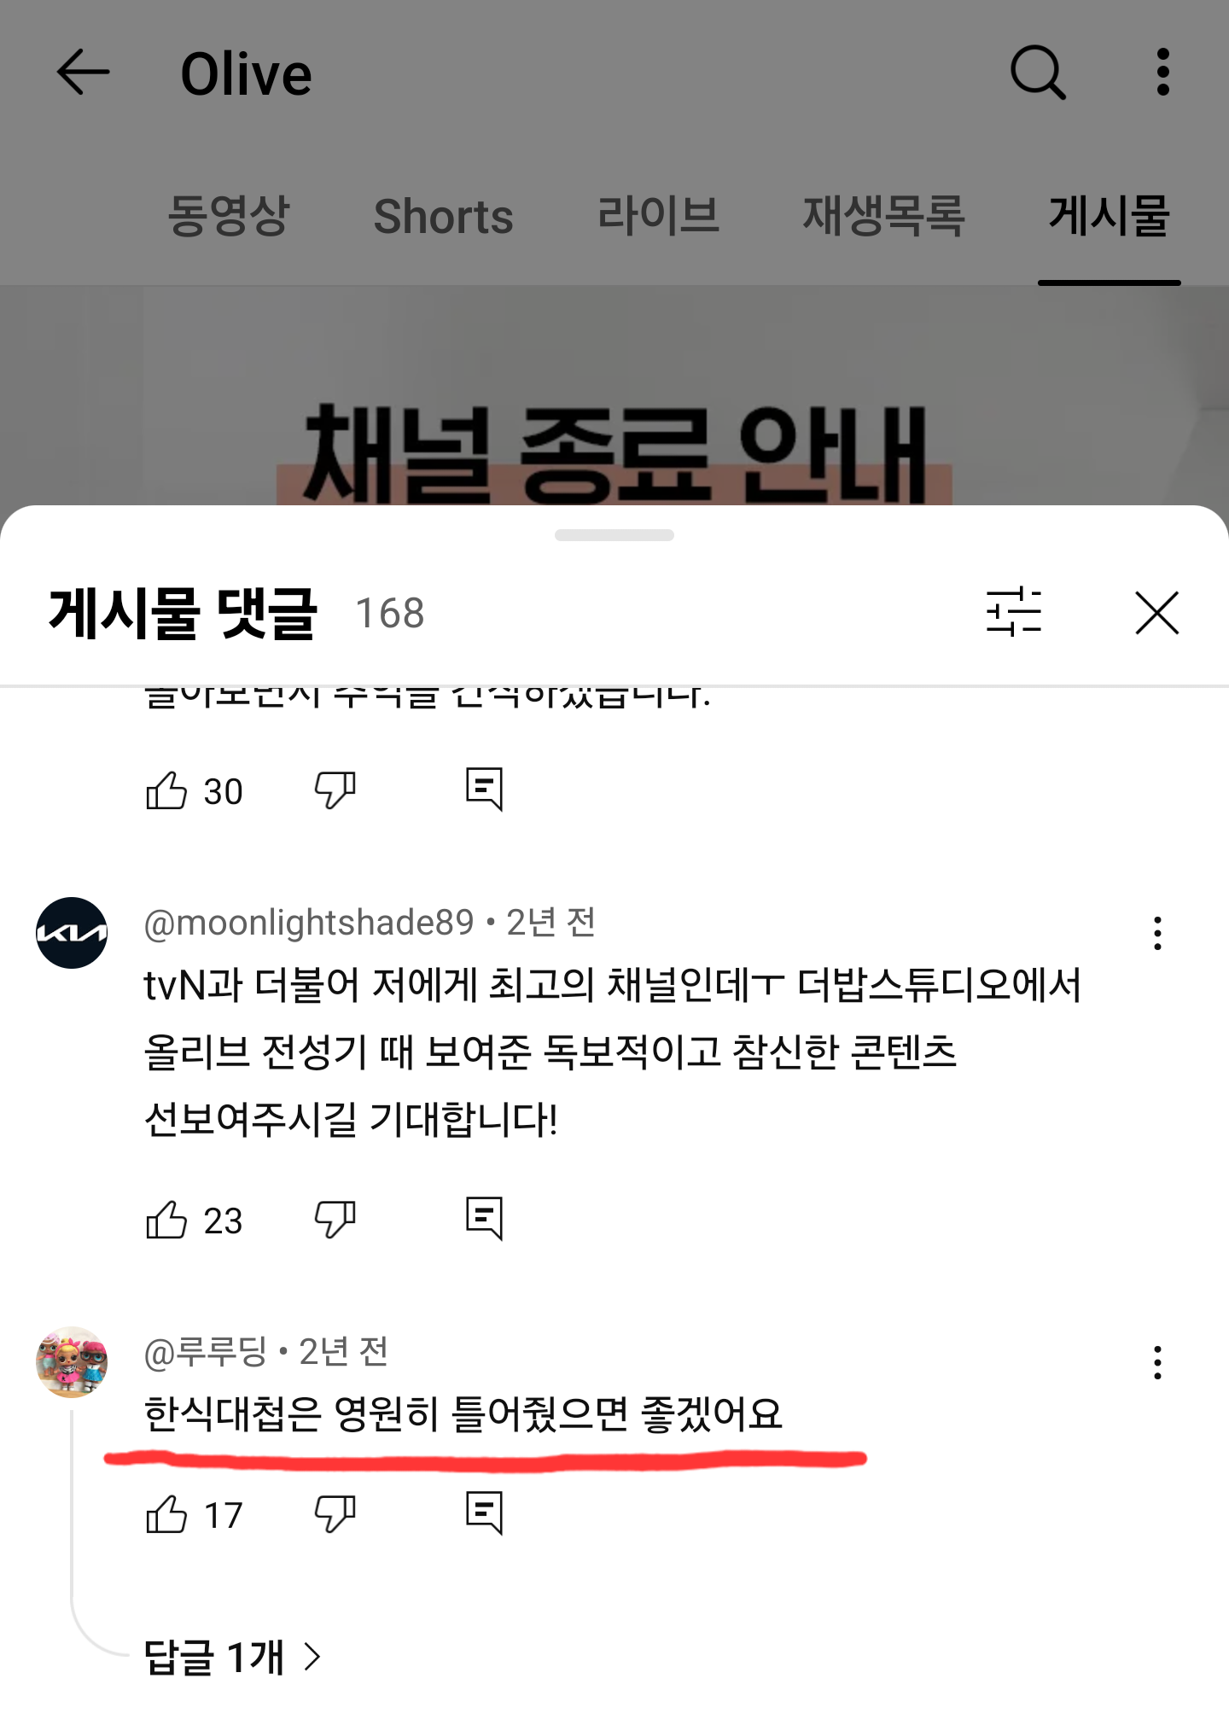
Task: Open options for @moonlightshade89 comment
Action: [1157, 933]
